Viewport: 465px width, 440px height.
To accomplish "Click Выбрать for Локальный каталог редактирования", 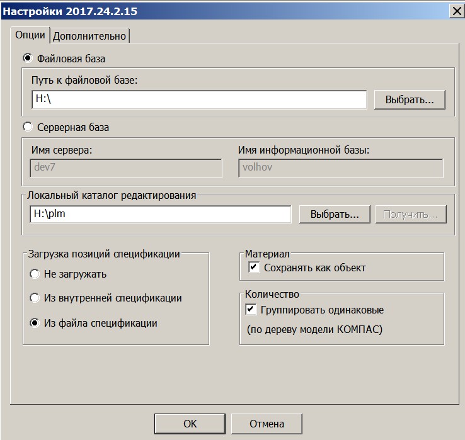I will click(x=335, y=214).
